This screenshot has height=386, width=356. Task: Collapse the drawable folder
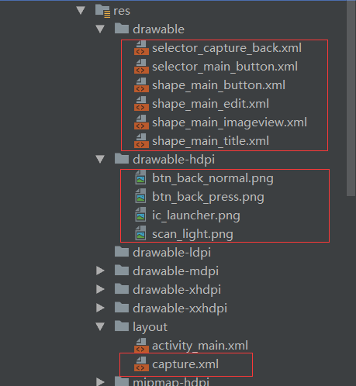[x=100, y=29]
